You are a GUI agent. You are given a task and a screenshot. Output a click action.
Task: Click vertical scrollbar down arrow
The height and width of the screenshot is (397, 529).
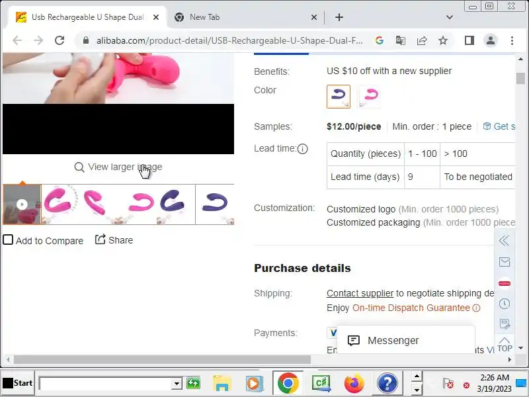(x=520, y=348)
